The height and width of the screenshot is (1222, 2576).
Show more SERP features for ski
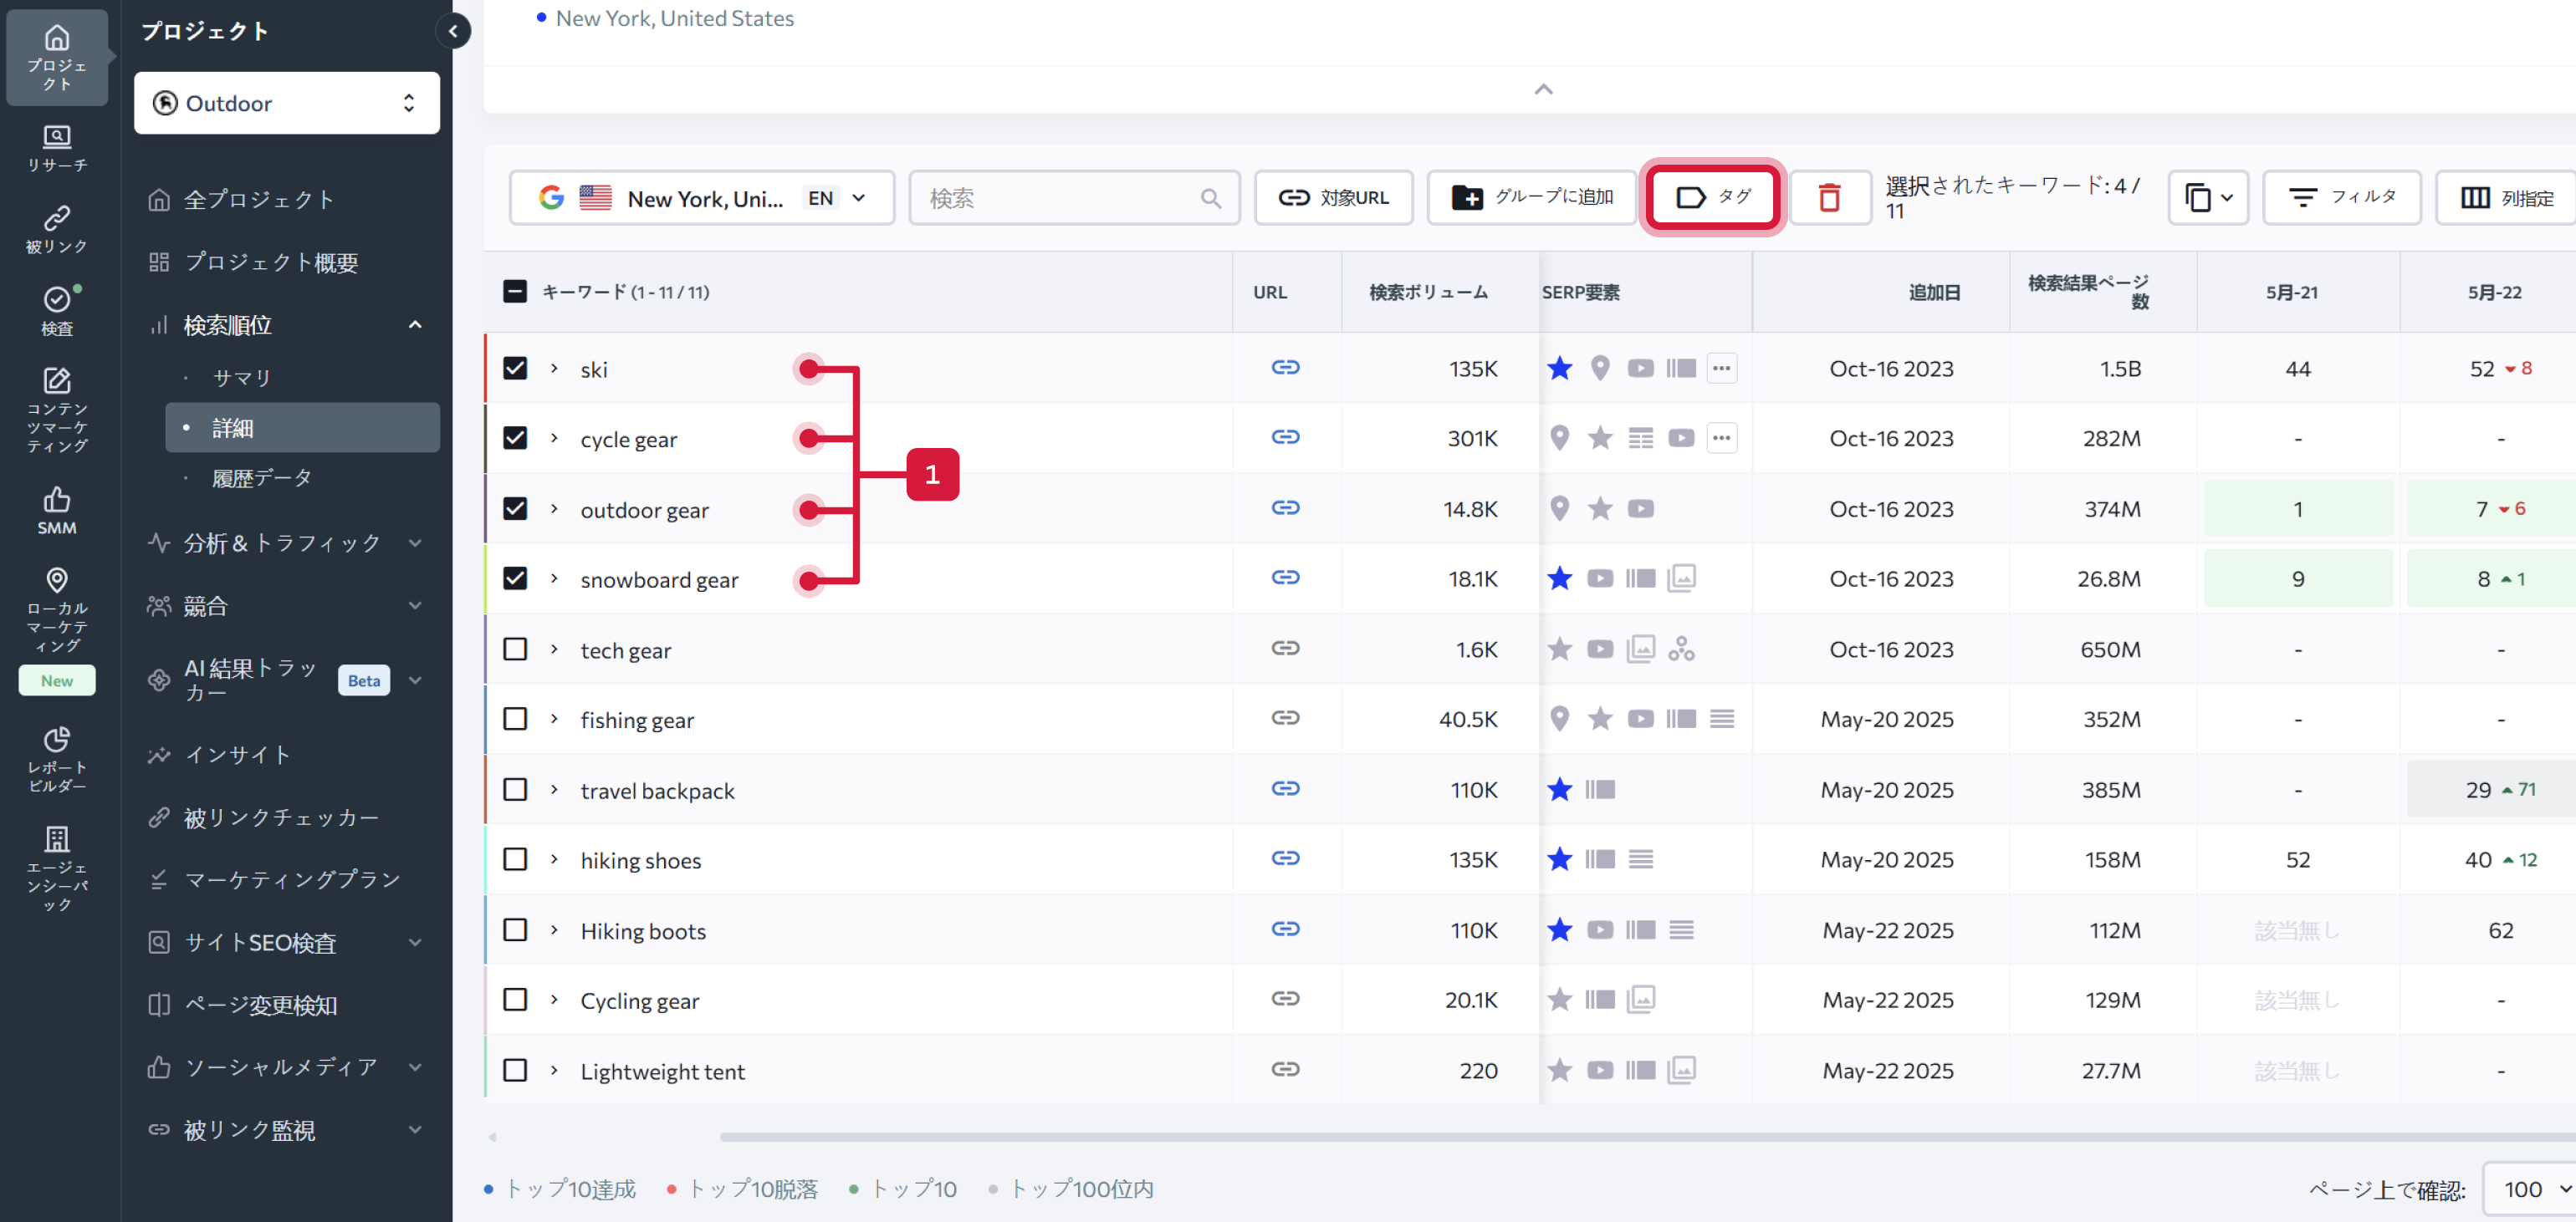[1721, 368]
